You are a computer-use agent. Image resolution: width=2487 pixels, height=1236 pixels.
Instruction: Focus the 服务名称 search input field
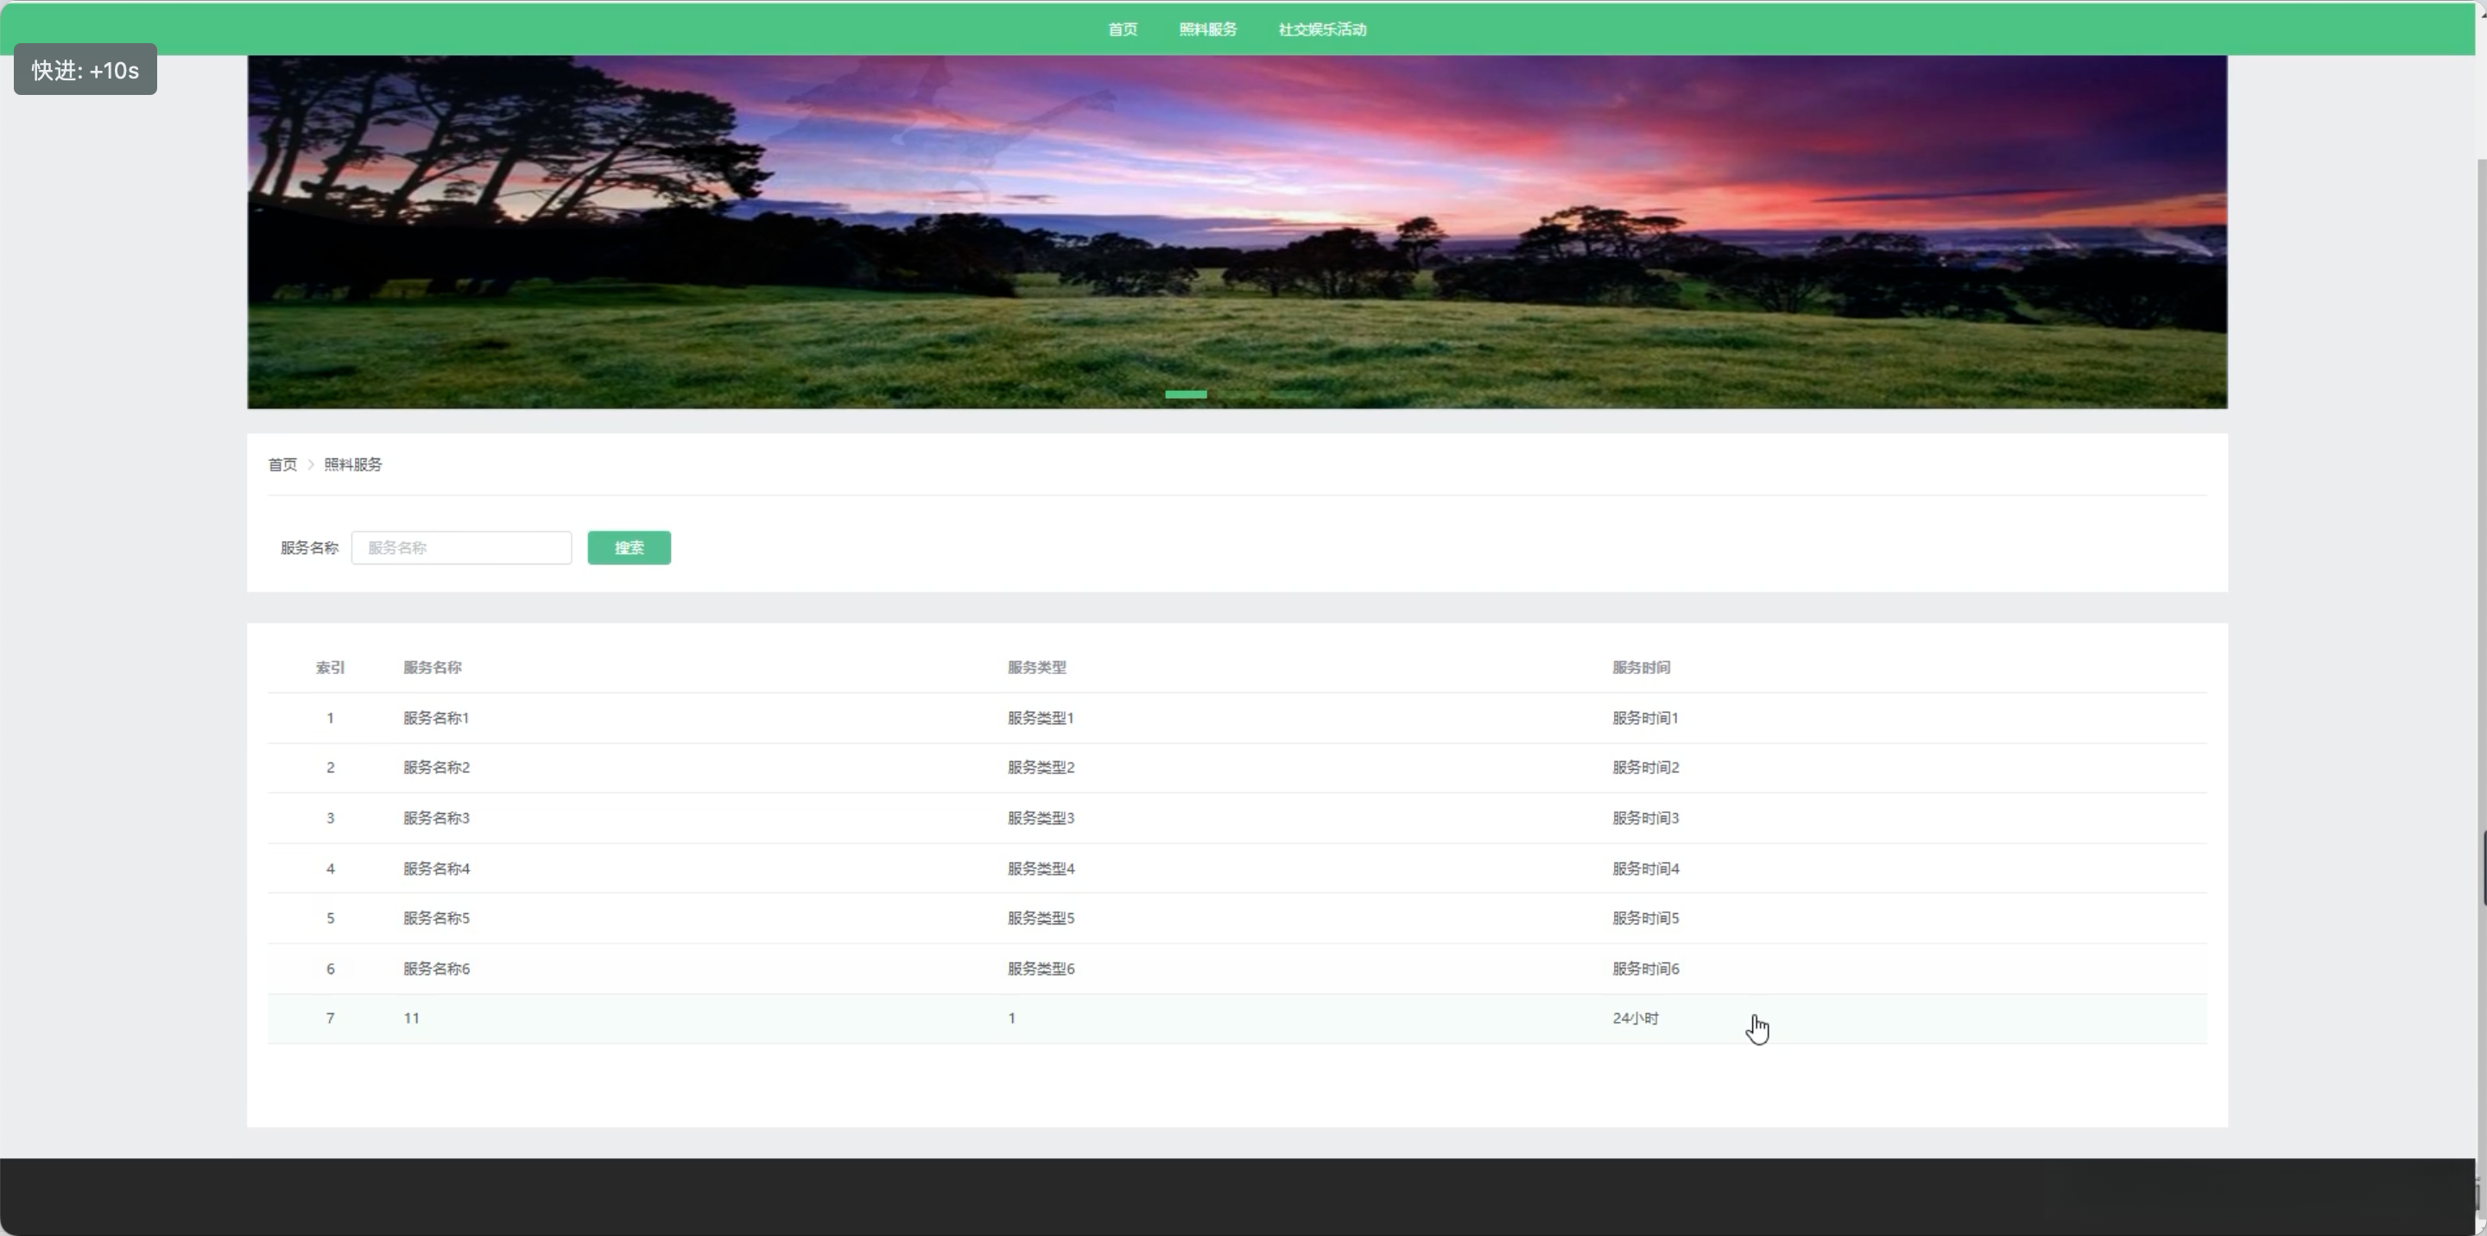click(460, 548)
